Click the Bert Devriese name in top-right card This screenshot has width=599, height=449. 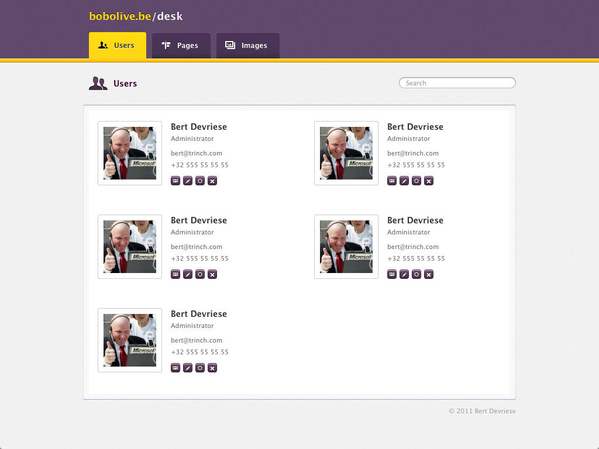point(415,127)
